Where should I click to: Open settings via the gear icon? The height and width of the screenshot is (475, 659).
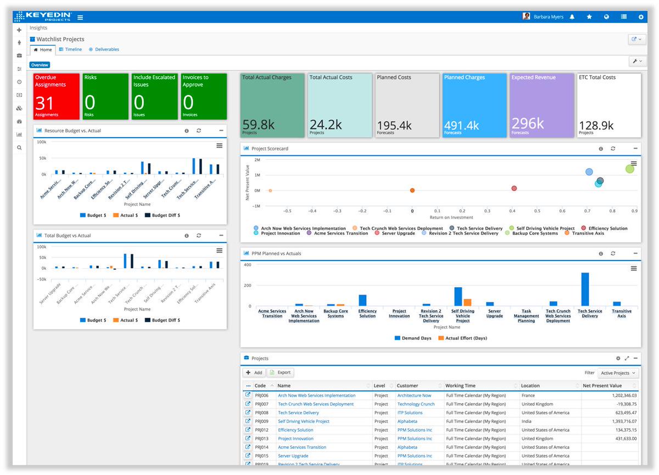641,16
